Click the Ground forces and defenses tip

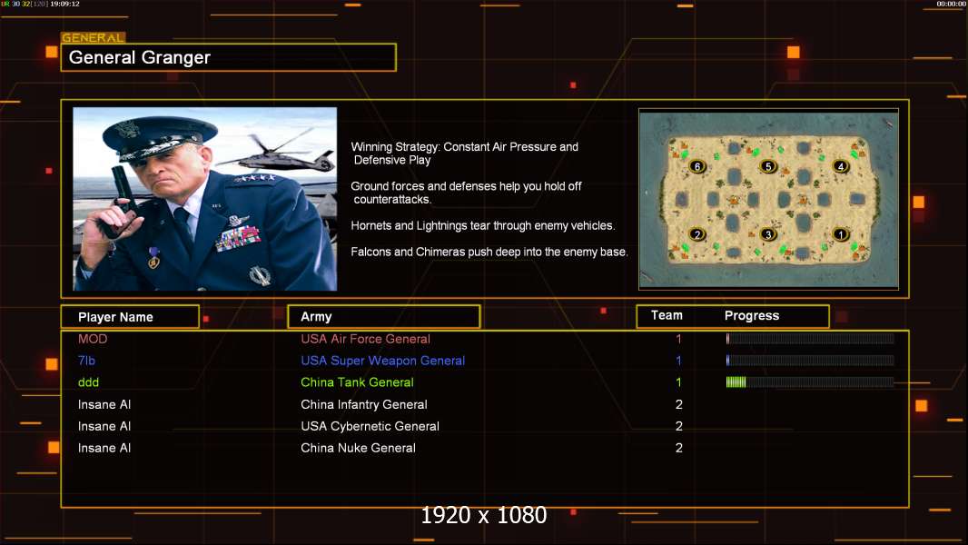466,193
